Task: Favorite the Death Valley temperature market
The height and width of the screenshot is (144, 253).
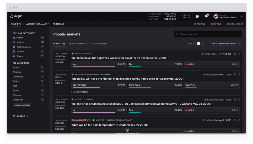Action: click(x=235, y=120)
